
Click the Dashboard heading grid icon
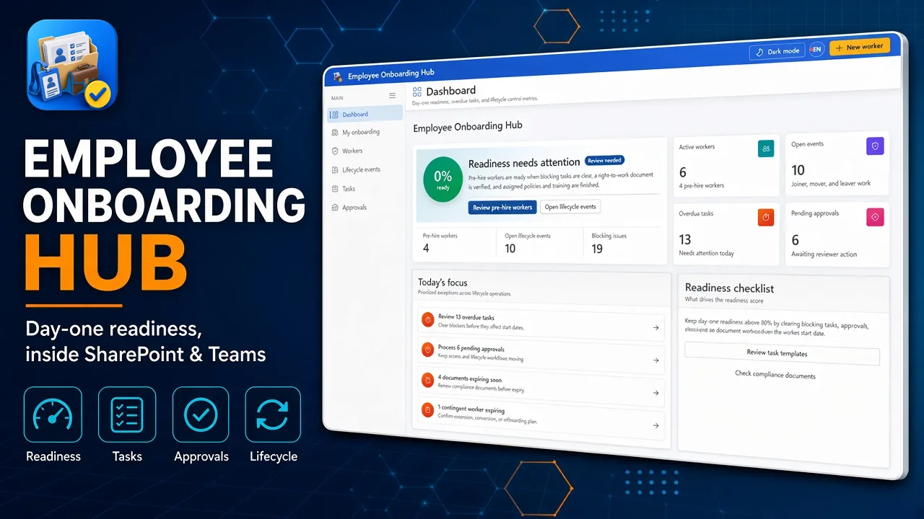[x=417, y=92]
